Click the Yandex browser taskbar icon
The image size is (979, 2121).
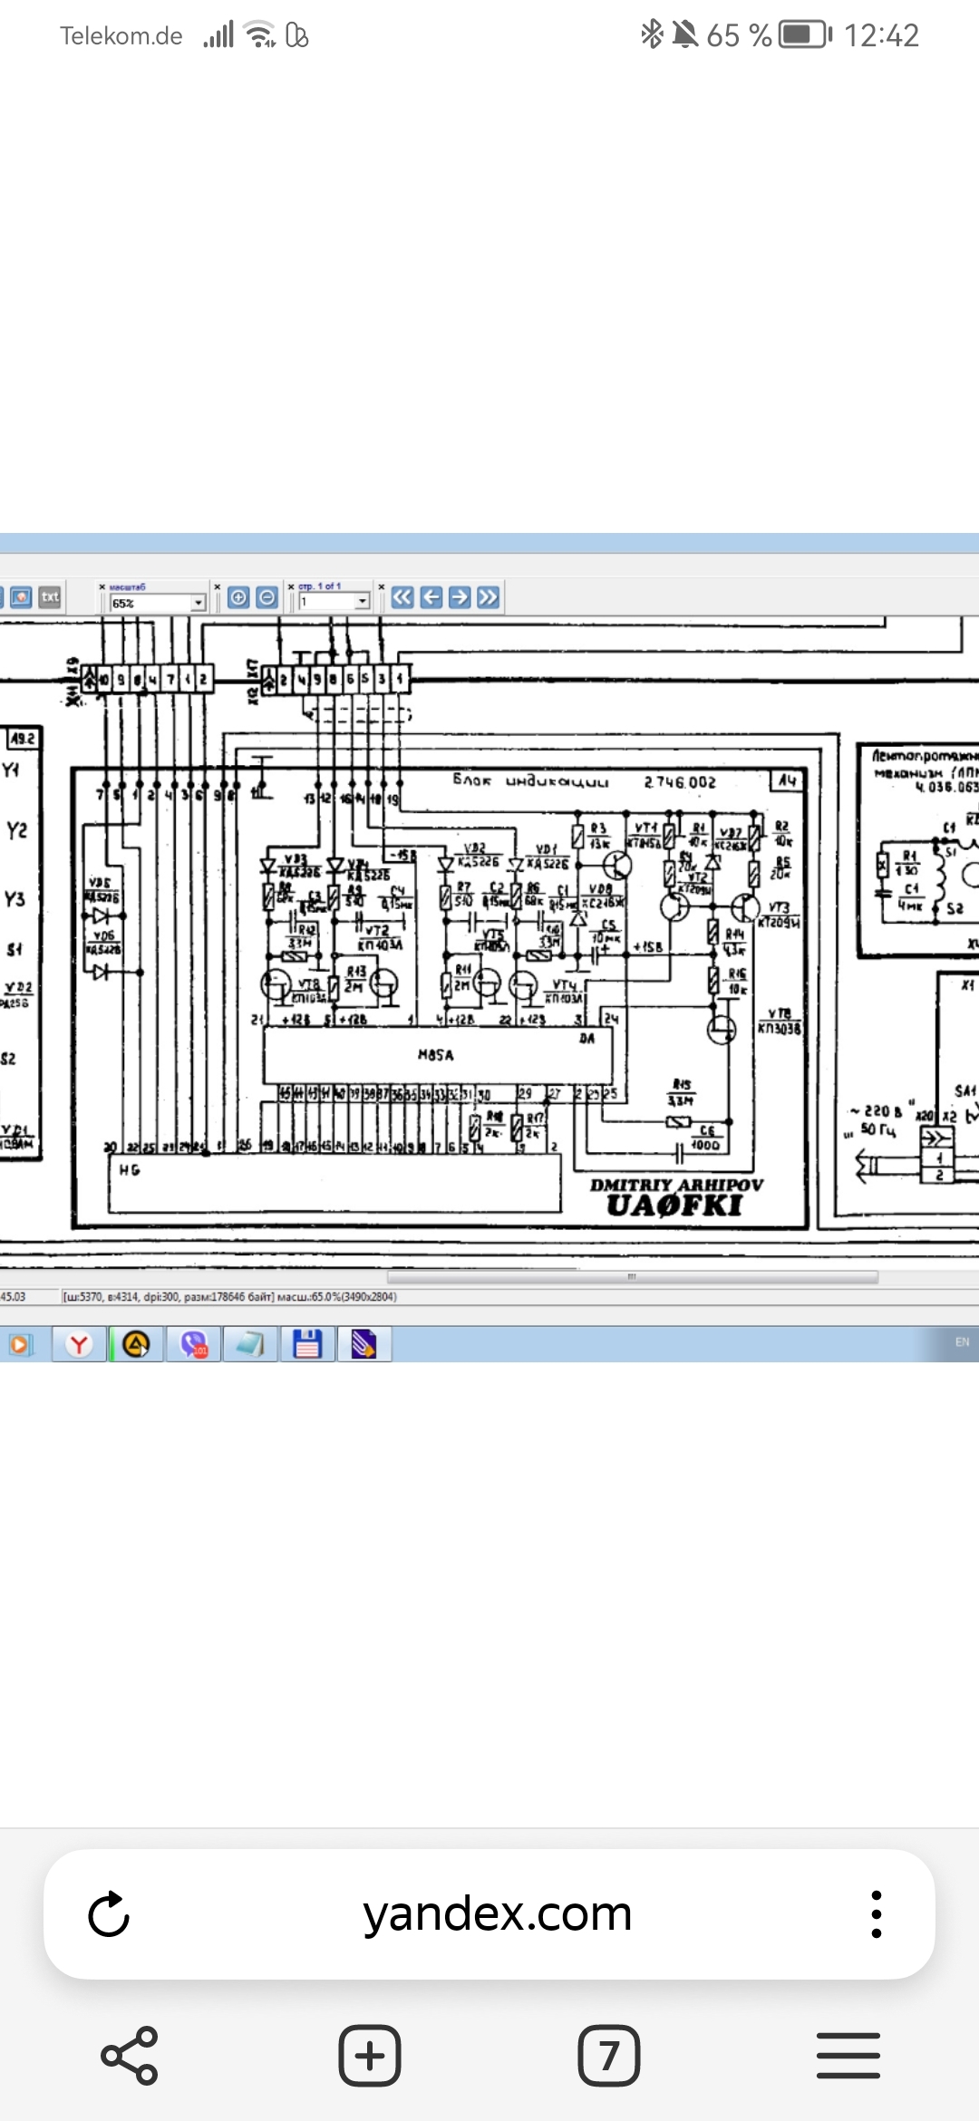[79, 1344]
